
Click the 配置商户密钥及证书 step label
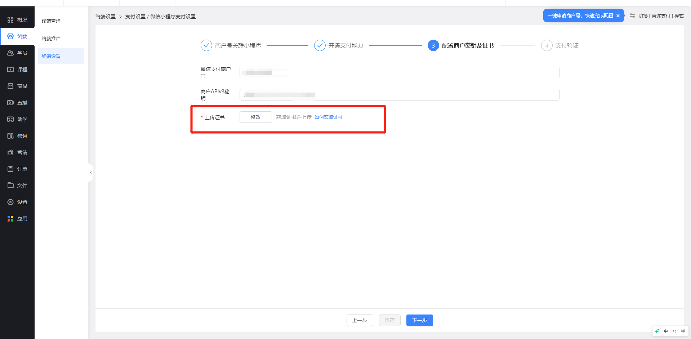[x=468, y=46]
